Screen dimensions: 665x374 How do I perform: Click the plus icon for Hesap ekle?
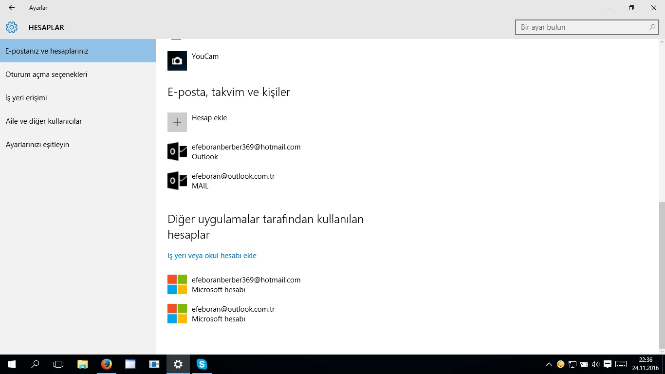pos(177,122)
